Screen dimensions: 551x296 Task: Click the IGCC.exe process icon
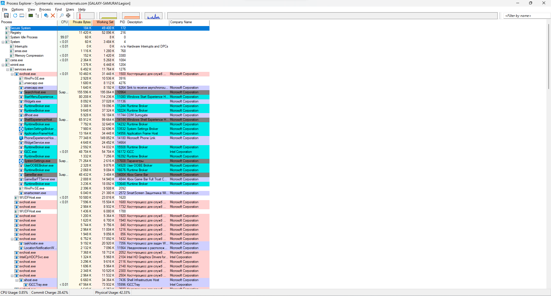tap(21, 152)
